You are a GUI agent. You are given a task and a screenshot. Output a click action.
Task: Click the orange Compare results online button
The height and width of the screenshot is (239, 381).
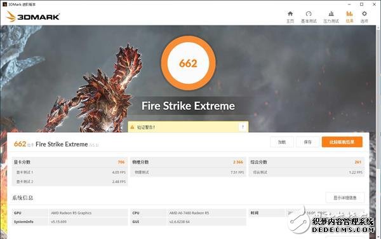pos(342,142)
